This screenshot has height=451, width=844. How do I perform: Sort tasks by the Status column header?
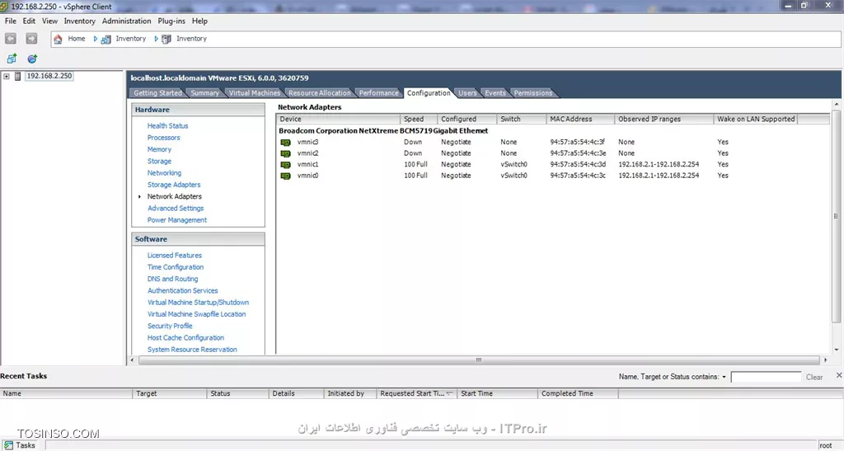[237, 394]
